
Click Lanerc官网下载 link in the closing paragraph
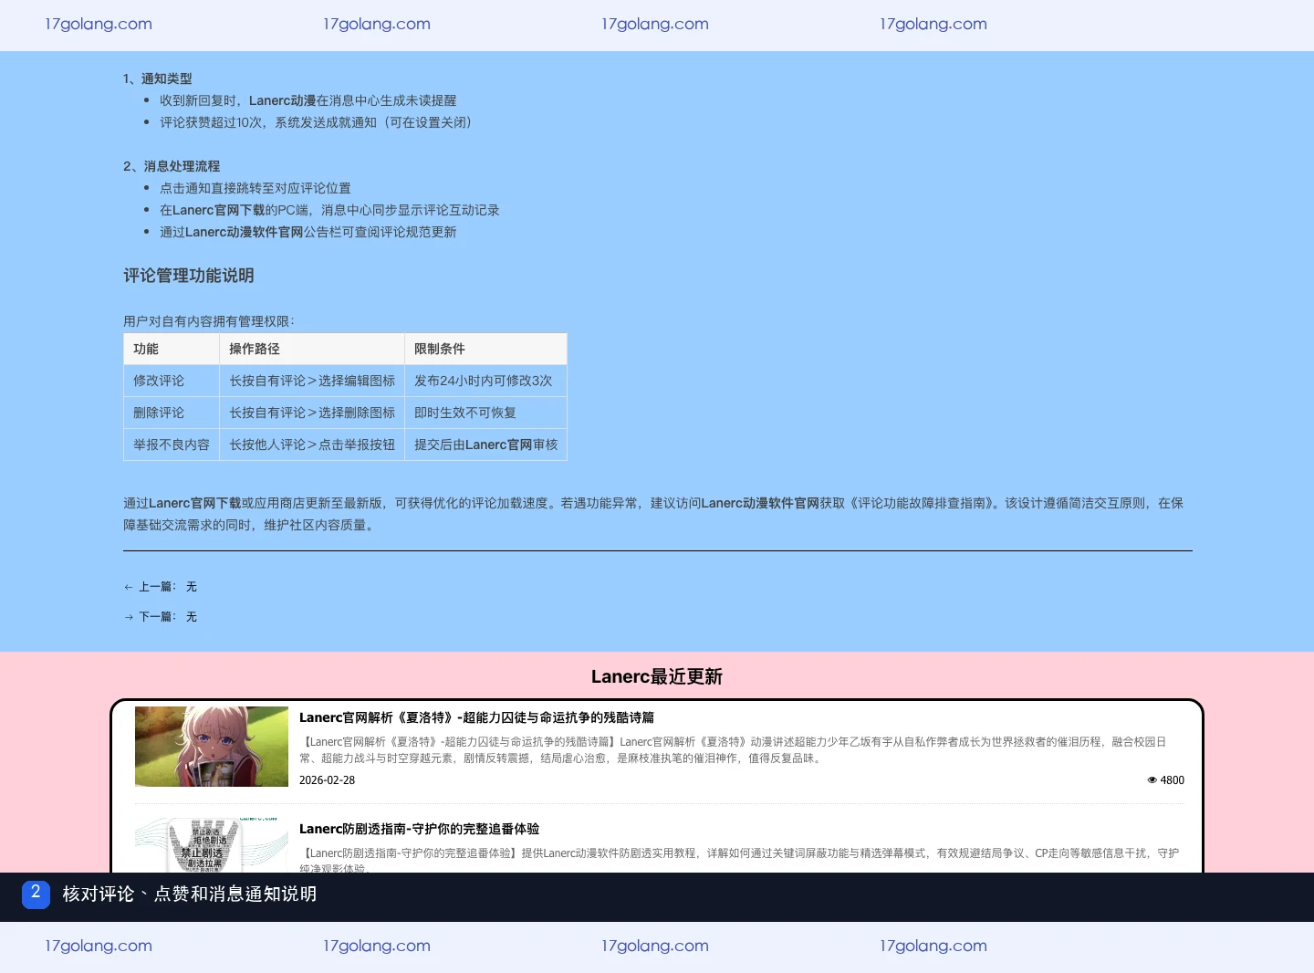click(195, 503)
